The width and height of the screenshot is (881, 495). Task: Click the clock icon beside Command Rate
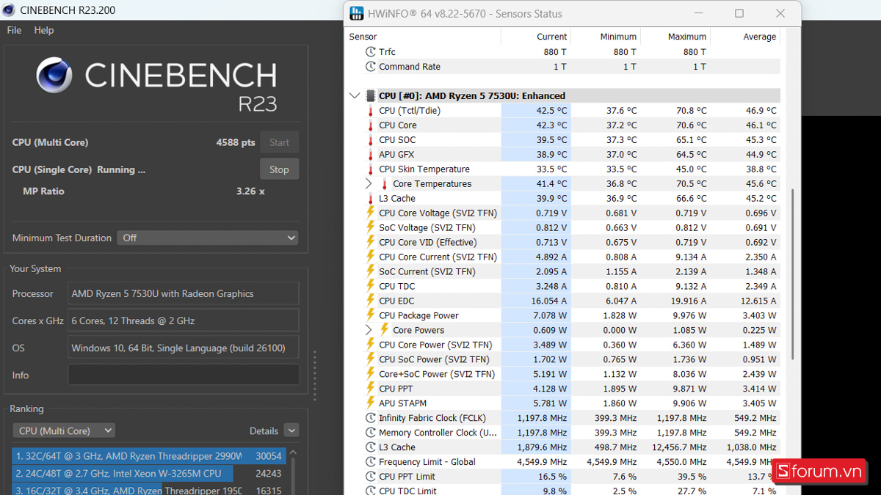click(x=370, y=67)
